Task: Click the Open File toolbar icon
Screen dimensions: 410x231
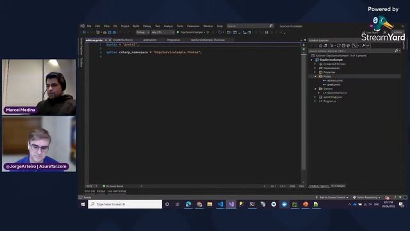Action: point(105,32)
